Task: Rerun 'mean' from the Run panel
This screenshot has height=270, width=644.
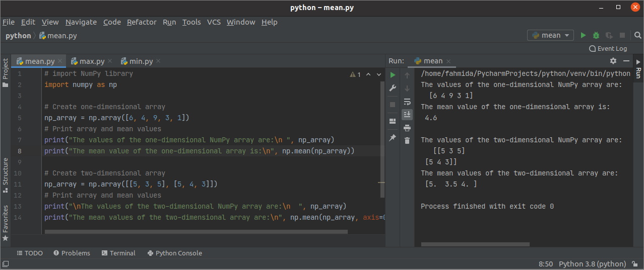Action: 393,75
